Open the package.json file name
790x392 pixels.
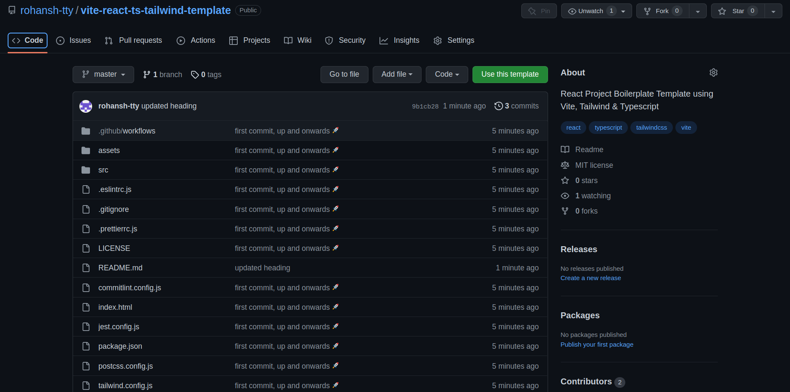[120, 346]
